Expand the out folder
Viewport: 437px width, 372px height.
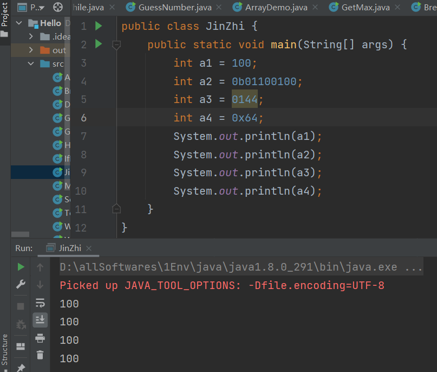(31, 50)
